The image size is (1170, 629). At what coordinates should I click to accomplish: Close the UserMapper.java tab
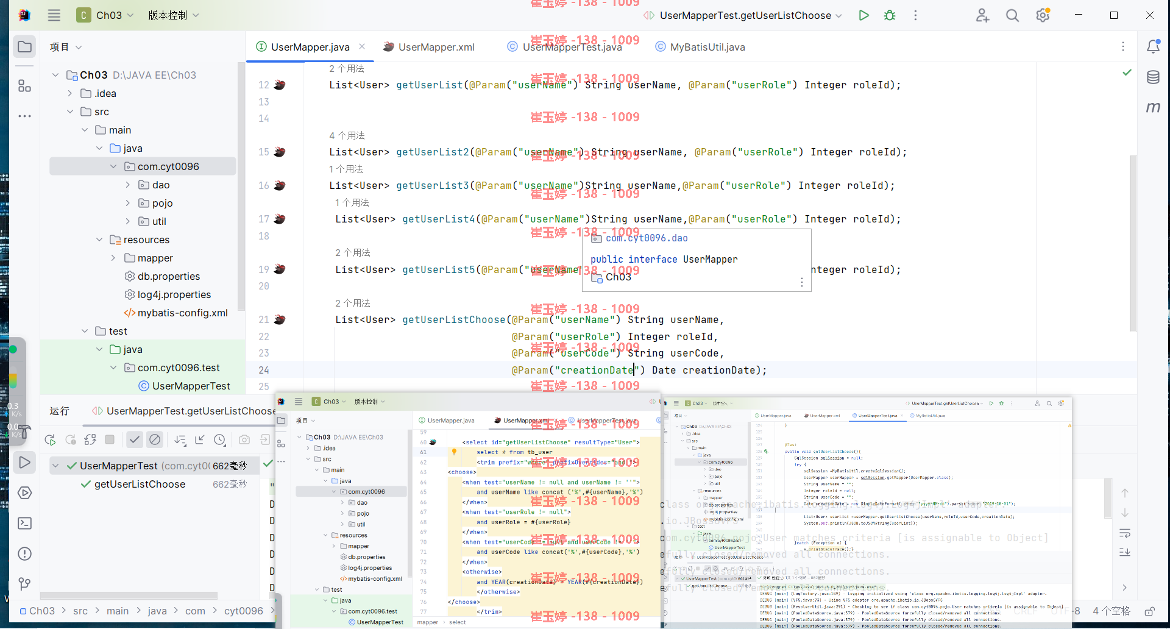[362, 46]
